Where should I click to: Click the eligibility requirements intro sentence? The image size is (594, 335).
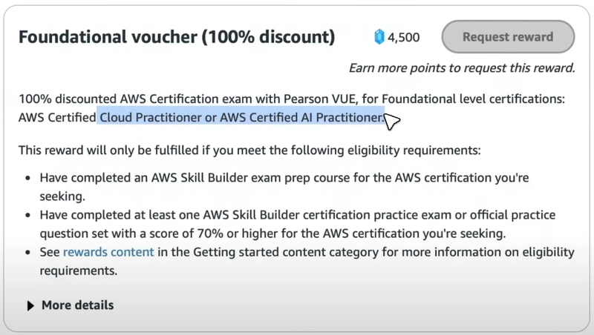(x=249, y=150)
